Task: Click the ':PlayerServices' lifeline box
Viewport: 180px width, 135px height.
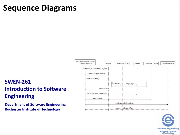Action: pyautogui.click(x=123, y=63)
